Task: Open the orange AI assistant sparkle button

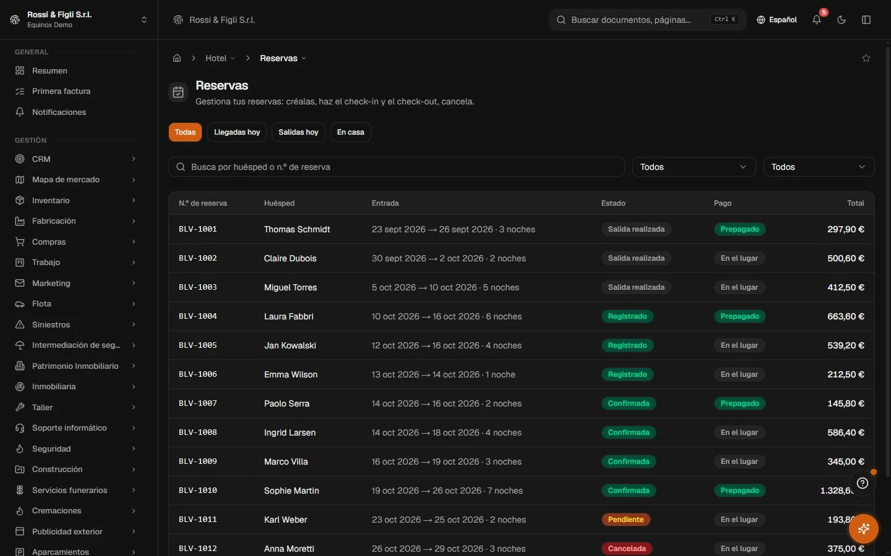Action: point(864,529)
